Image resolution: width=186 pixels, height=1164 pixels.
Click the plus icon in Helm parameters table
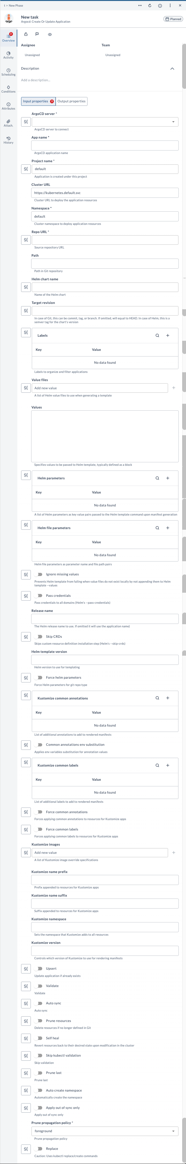click(167, 478)
